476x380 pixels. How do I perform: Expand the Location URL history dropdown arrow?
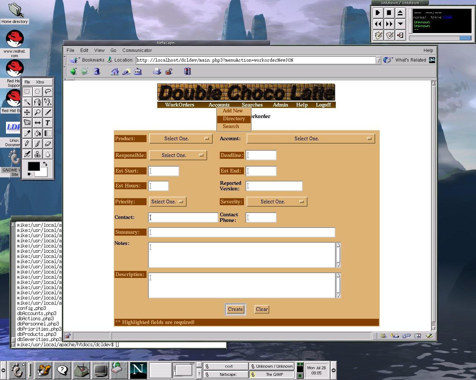pos(378,60)
